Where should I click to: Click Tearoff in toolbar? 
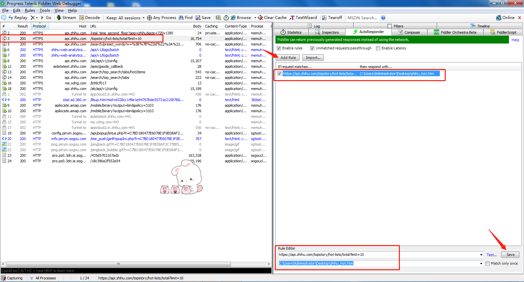pos(332,18)
